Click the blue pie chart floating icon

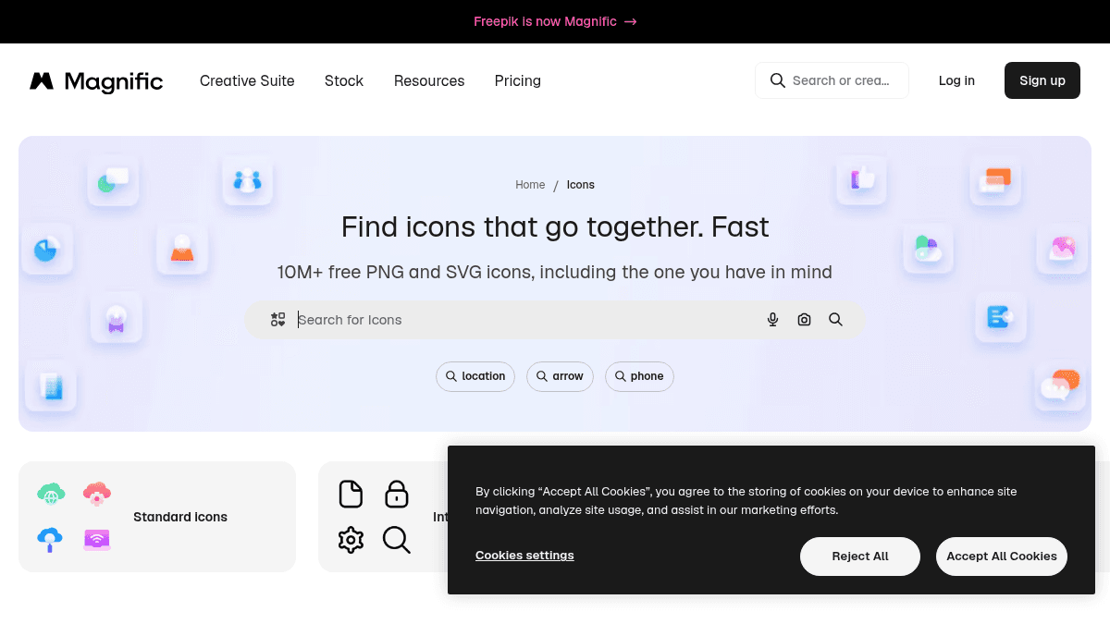[x=46, y=249]
